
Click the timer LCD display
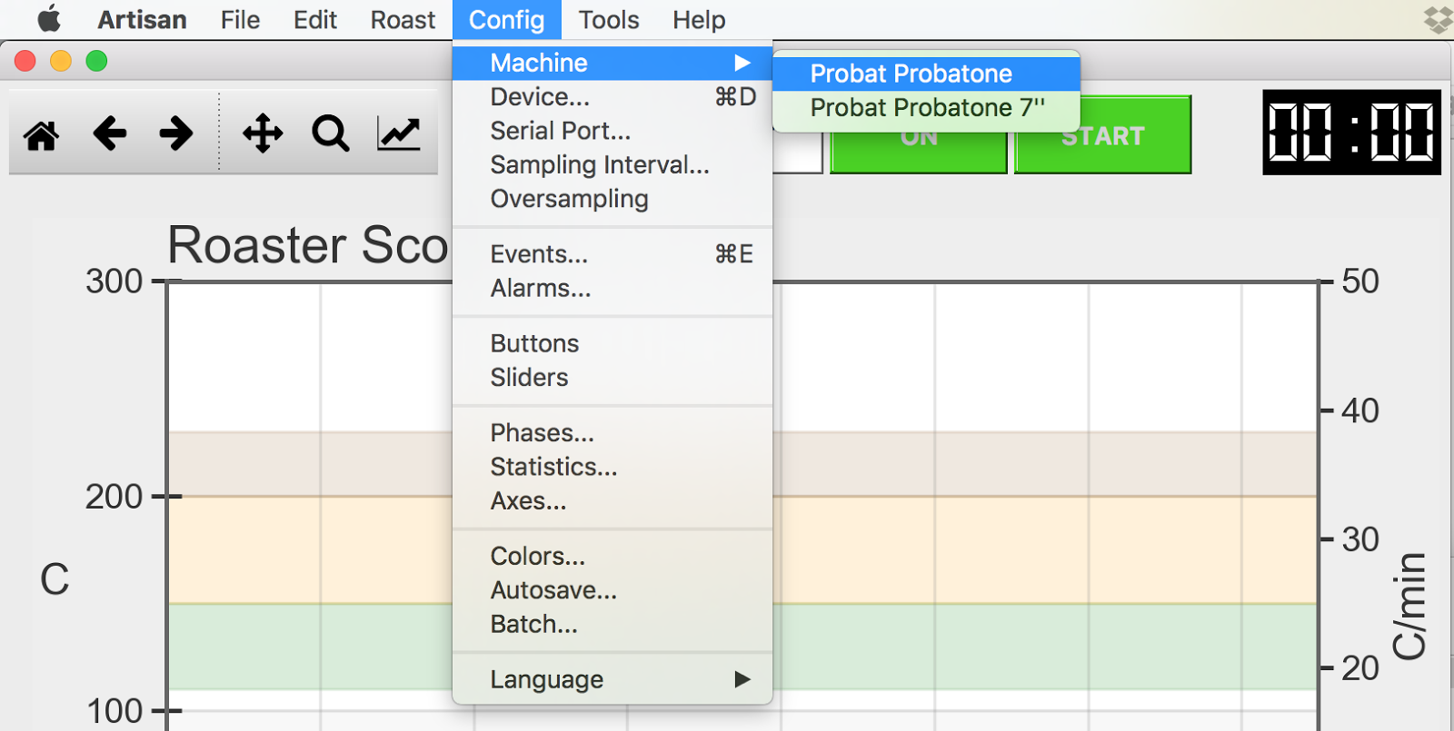(1351, 133)
